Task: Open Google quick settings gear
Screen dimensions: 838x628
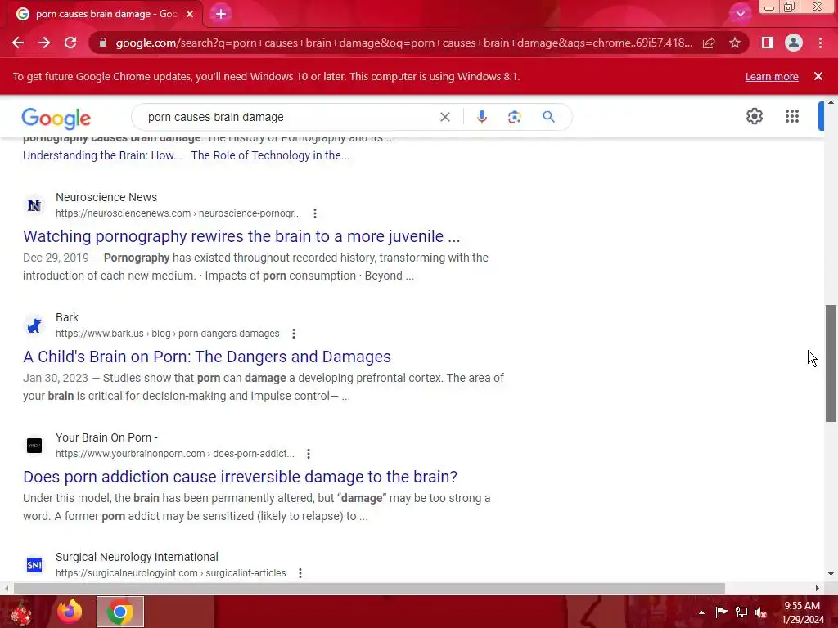Action: [x=754, y=116]
